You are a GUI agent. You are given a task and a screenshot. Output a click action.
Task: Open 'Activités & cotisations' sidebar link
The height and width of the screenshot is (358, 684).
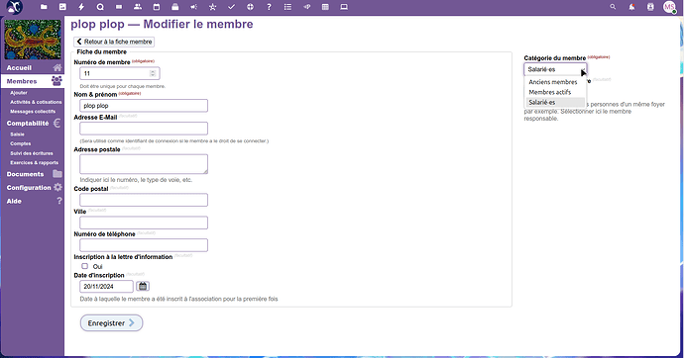tap(36, 102)
